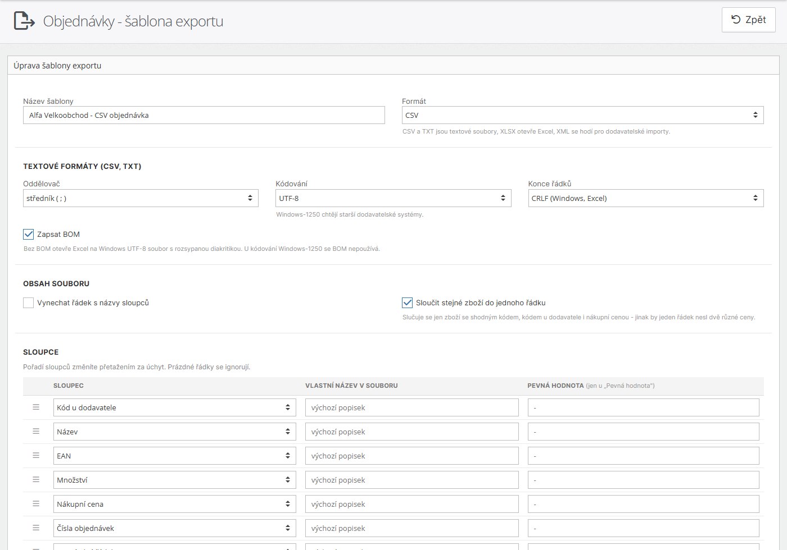Click custom name field in Název row

click(x=412, y=432)
